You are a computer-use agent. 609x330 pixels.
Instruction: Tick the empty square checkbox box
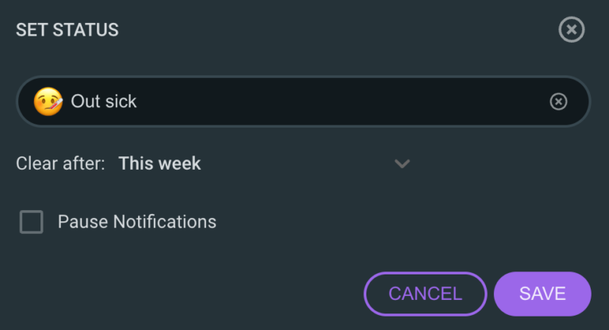click(x=32, y=222)
